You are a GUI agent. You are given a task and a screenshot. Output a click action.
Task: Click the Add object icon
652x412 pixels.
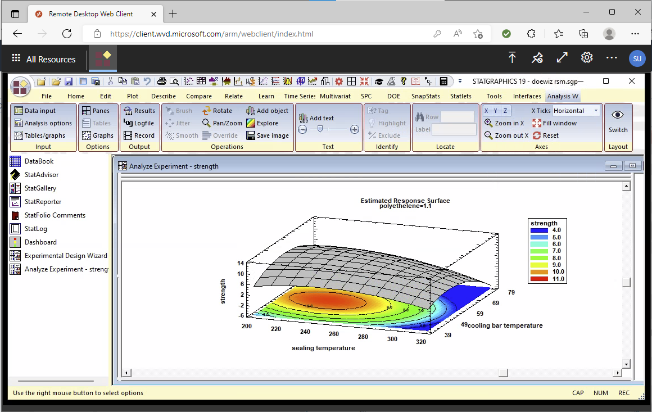point(267,111)
